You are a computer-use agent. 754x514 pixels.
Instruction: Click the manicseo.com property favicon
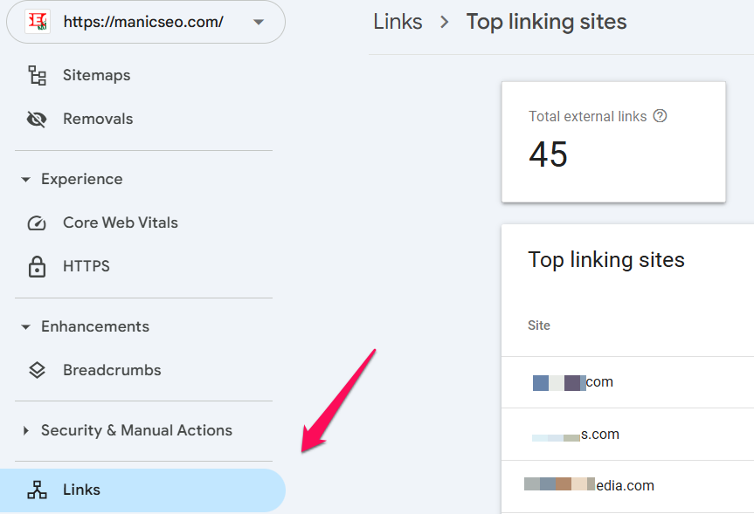pos(38,22)
